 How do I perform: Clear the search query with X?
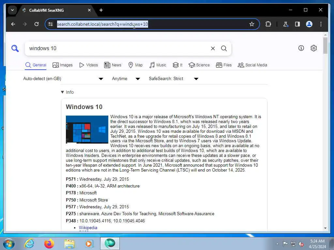[x=213, y=49]
